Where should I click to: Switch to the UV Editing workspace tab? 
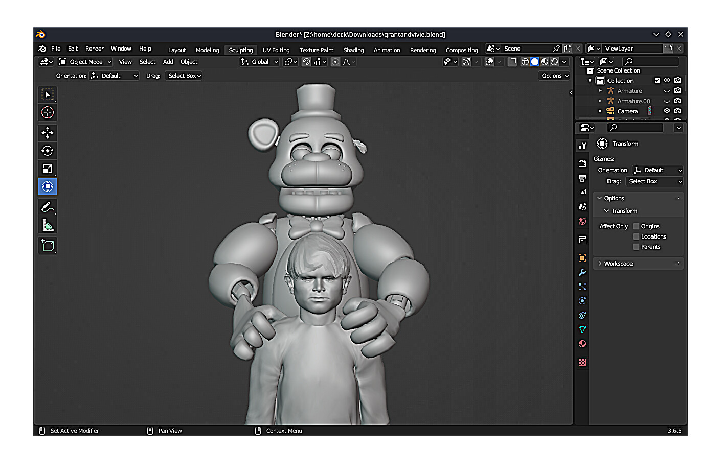tap(276, 50)
